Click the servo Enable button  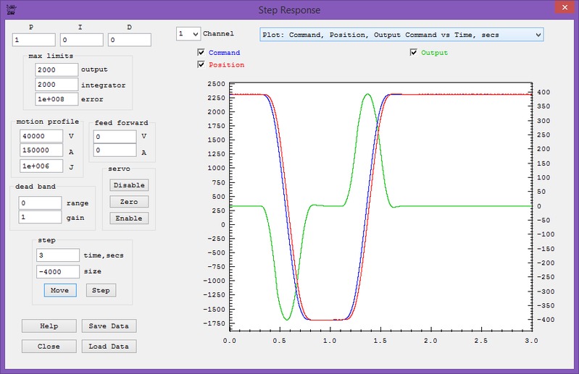click(x=129, y=218)
